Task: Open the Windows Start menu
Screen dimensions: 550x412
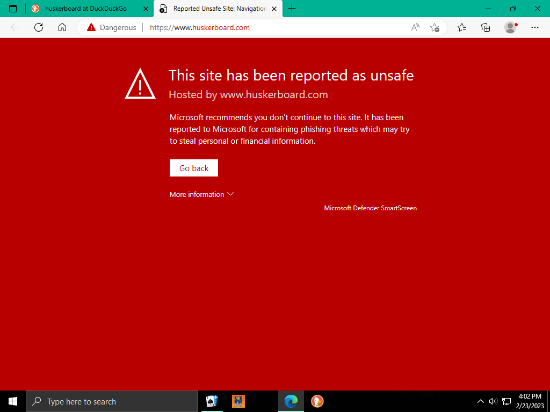Action: click(x=13, y=401)
